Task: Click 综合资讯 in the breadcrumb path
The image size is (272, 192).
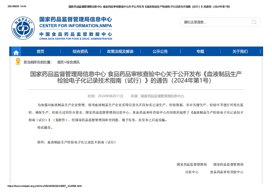Action: (73, 62)
